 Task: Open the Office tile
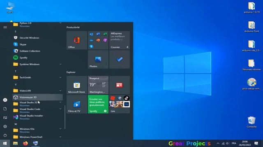pos(77,40)
